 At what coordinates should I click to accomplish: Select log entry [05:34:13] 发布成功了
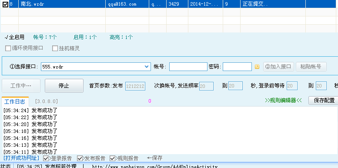pos(30,145)
